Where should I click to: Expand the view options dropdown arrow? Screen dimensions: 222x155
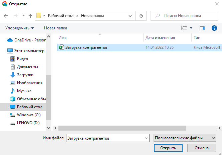tap(191, 28)
